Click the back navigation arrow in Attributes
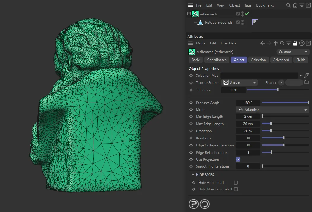 tap(262, 43)
